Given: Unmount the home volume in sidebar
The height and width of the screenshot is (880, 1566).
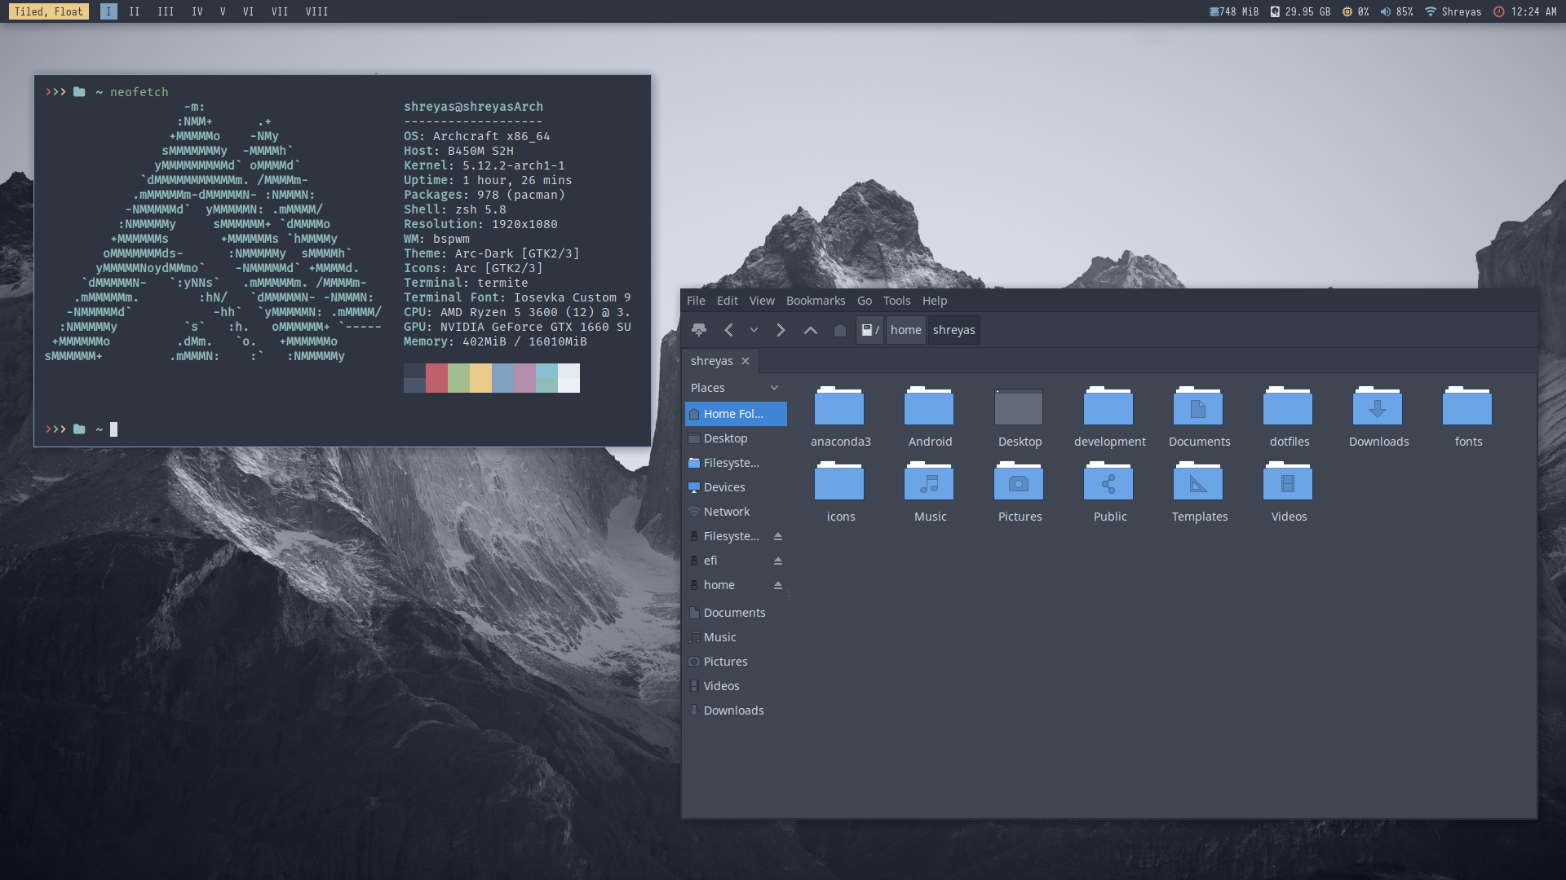Looking at the screenshot, I should click(x=778, y=585).
